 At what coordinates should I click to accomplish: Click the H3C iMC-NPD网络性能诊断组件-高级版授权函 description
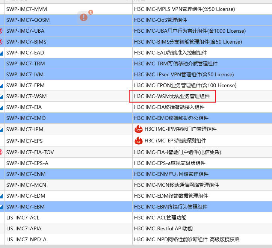tap(187, 239)
